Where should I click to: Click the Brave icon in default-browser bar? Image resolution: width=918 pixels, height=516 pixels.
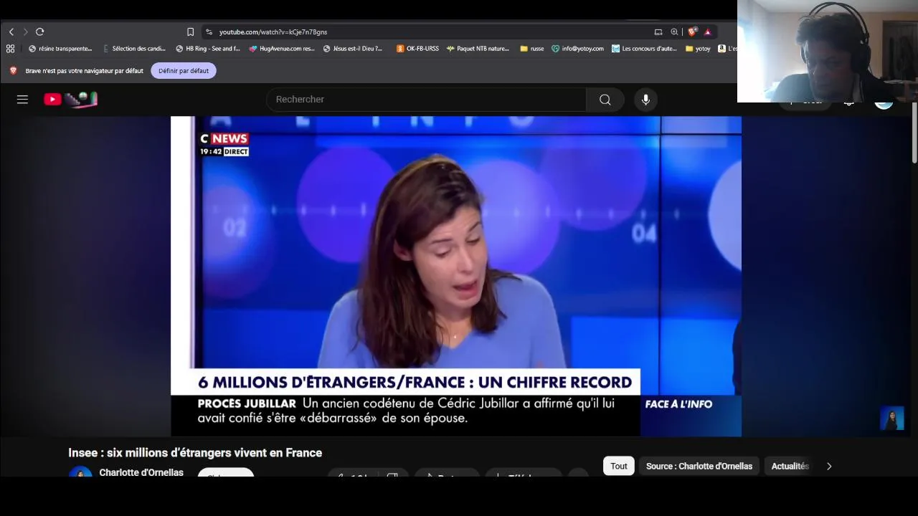point(13,71)
